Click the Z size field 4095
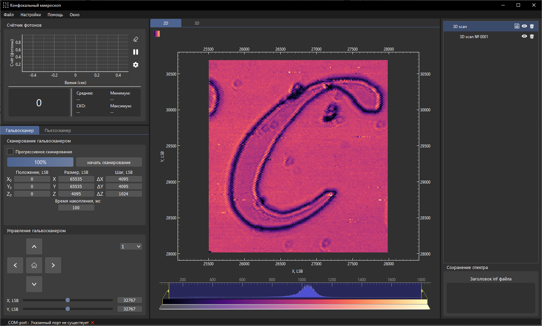This screenshot has height=326, width=542. (x=76, y=194)
